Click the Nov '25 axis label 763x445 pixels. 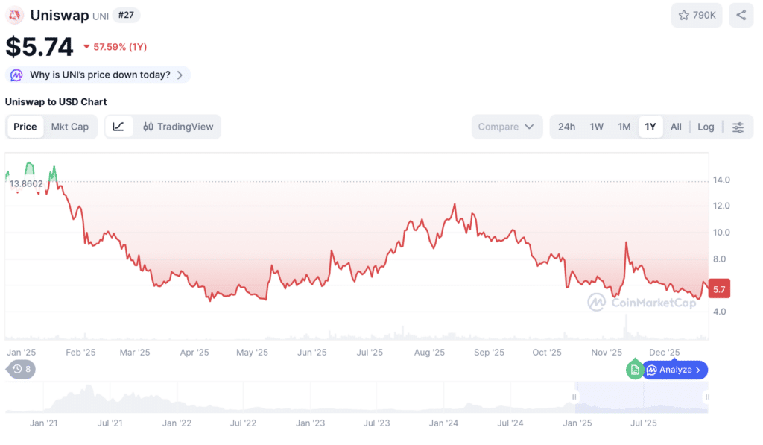tap(607, 352)
